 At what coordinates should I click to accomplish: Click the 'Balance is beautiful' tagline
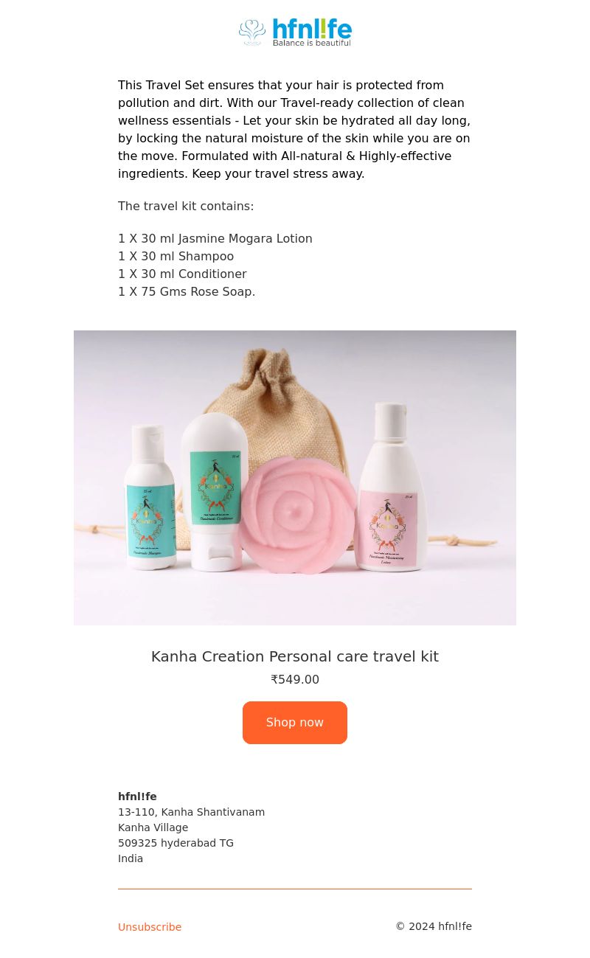[312, 43]
